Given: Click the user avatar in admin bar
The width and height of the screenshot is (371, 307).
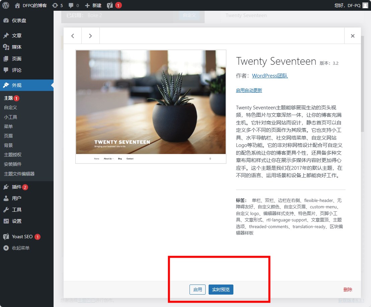Looking at the screenshot, I should click(365, 5).
